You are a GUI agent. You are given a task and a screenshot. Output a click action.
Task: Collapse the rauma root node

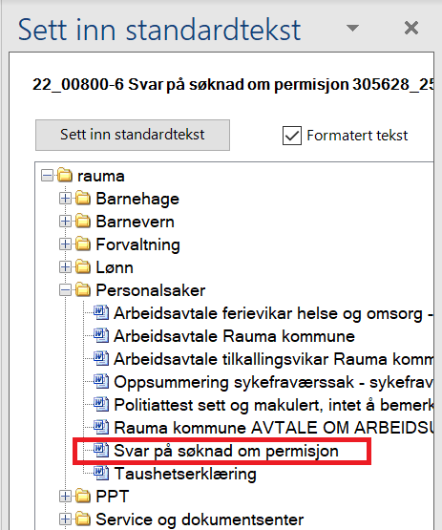47,176
